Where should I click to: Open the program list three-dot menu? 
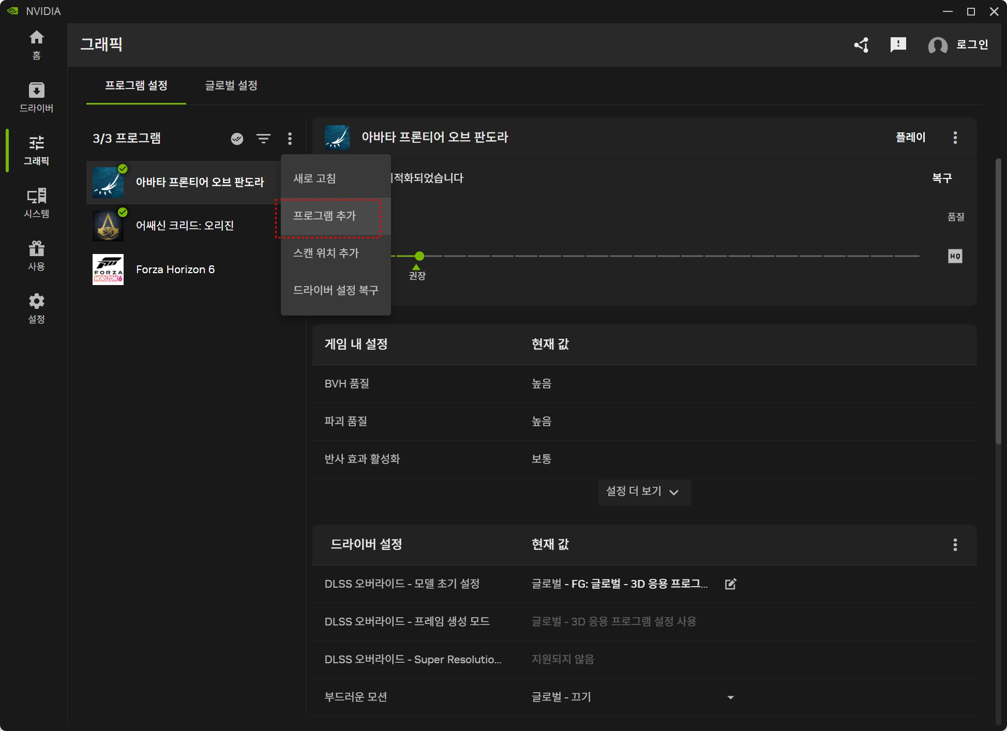[x=290, y=139]
